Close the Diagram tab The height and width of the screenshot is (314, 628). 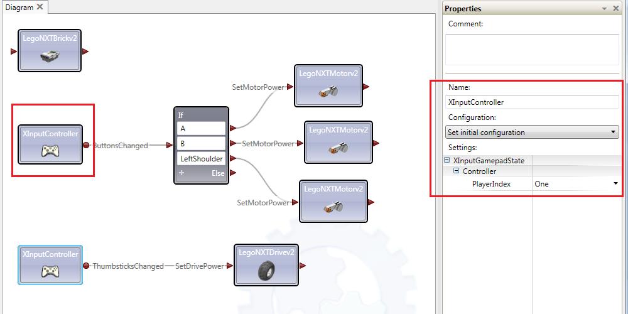(x=40, y=7)
